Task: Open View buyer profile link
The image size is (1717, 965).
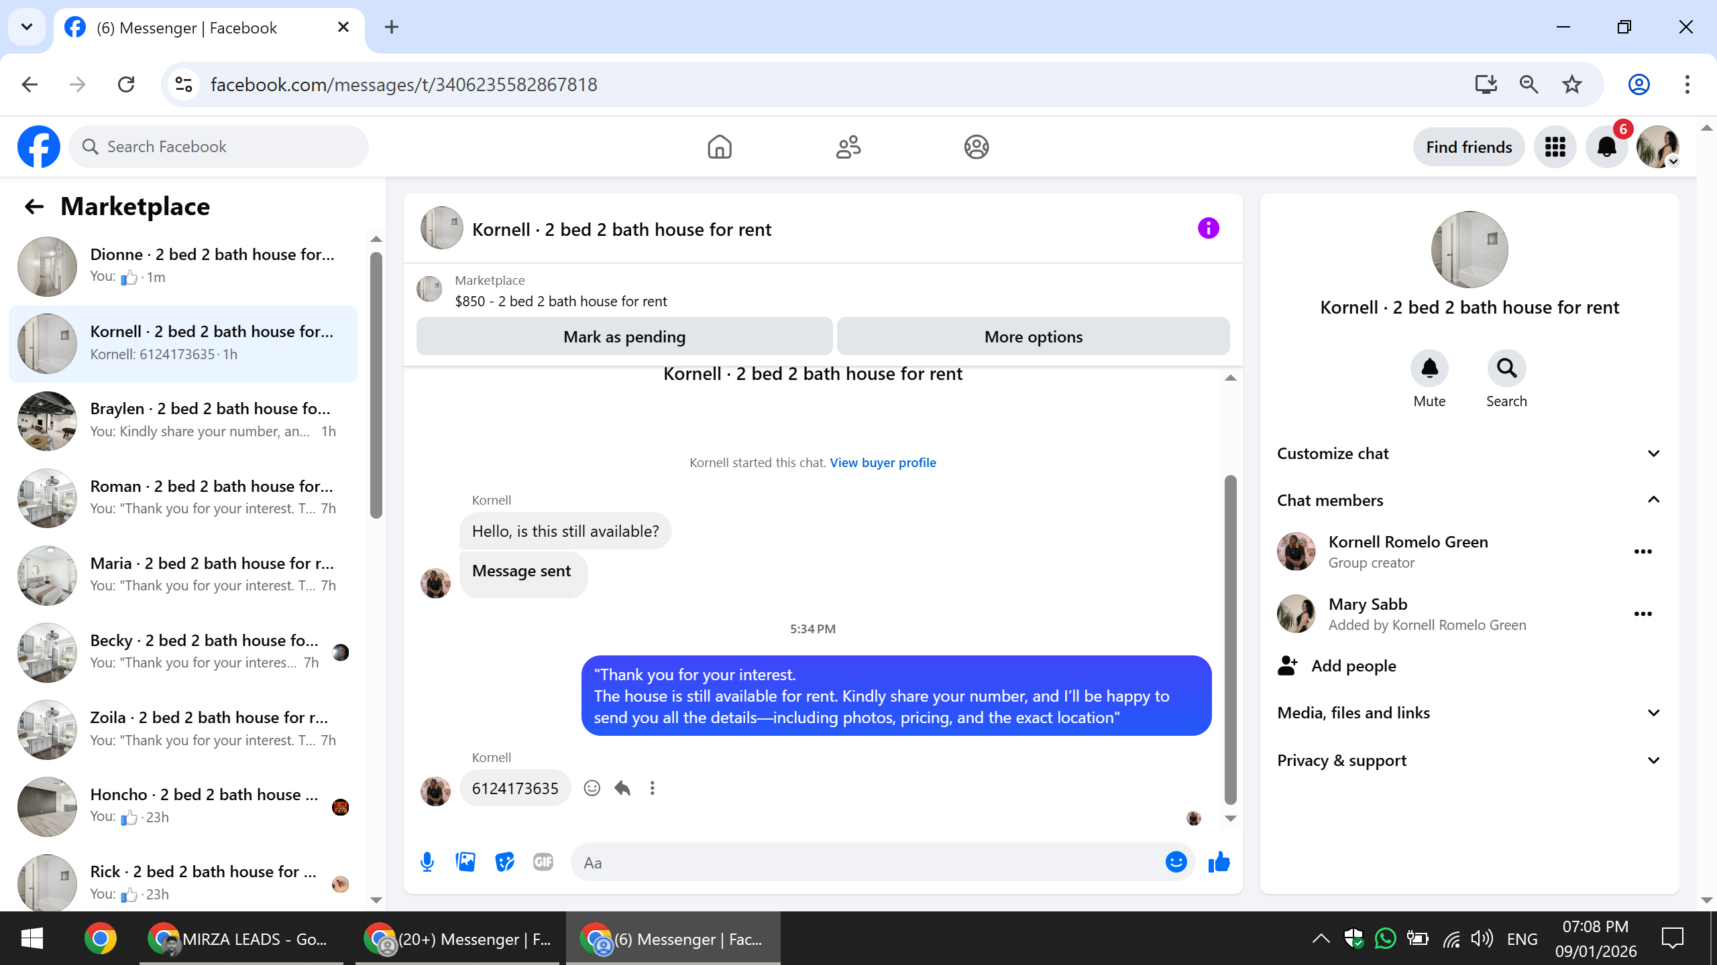Action: click(x=883, y=462)
